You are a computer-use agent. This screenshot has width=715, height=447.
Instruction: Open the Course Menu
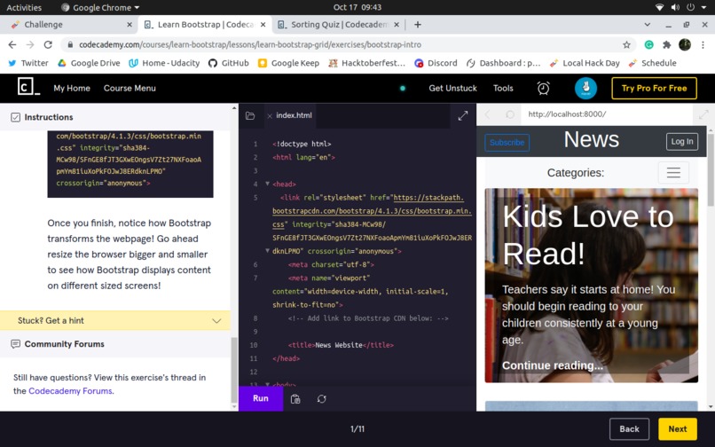point(130,88)
